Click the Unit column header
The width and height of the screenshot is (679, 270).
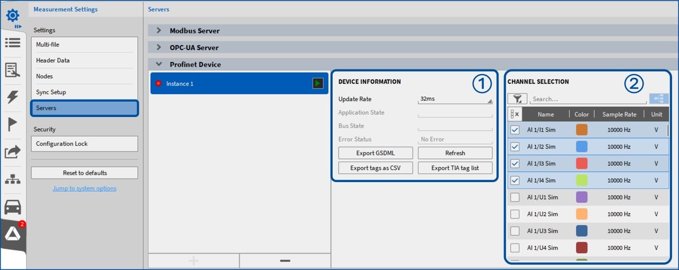point(657,114)
